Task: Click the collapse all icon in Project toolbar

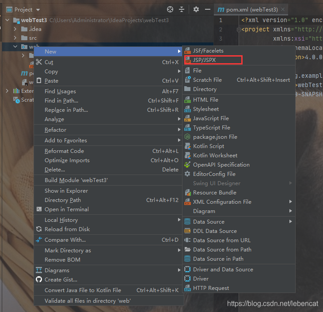Action: pos(182,9)
